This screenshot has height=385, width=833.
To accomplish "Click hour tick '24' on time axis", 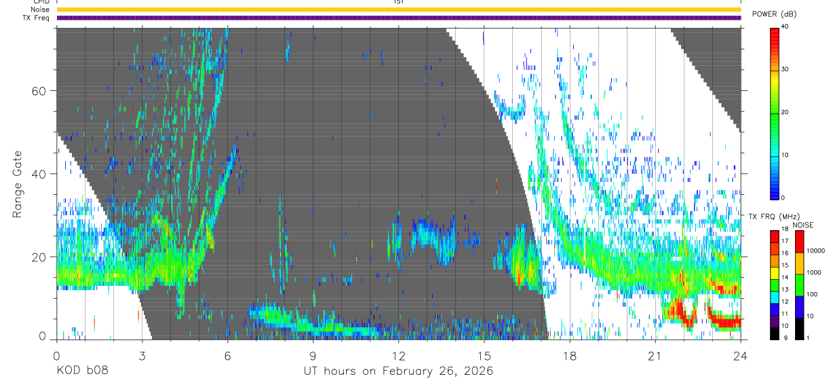I will coord(741,356).
